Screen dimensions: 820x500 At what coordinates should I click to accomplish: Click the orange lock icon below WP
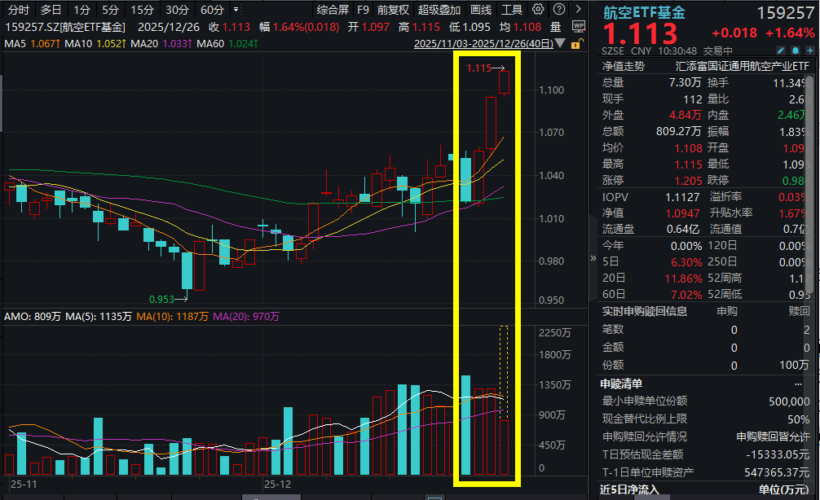point(575,46)
